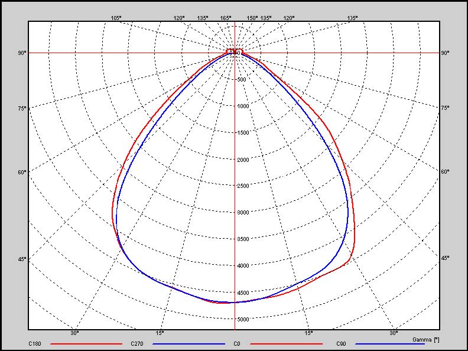Viewport: 468px width, 351px height.
Task: Click the 2000 radial scale value
Action: [x=243, y=160]
